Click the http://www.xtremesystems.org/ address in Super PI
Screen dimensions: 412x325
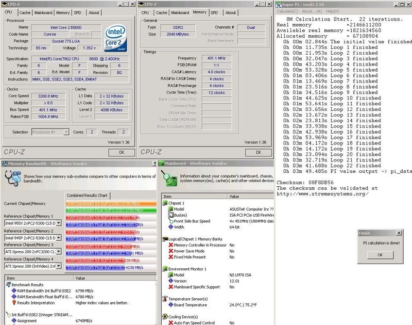tap(322, 194)
